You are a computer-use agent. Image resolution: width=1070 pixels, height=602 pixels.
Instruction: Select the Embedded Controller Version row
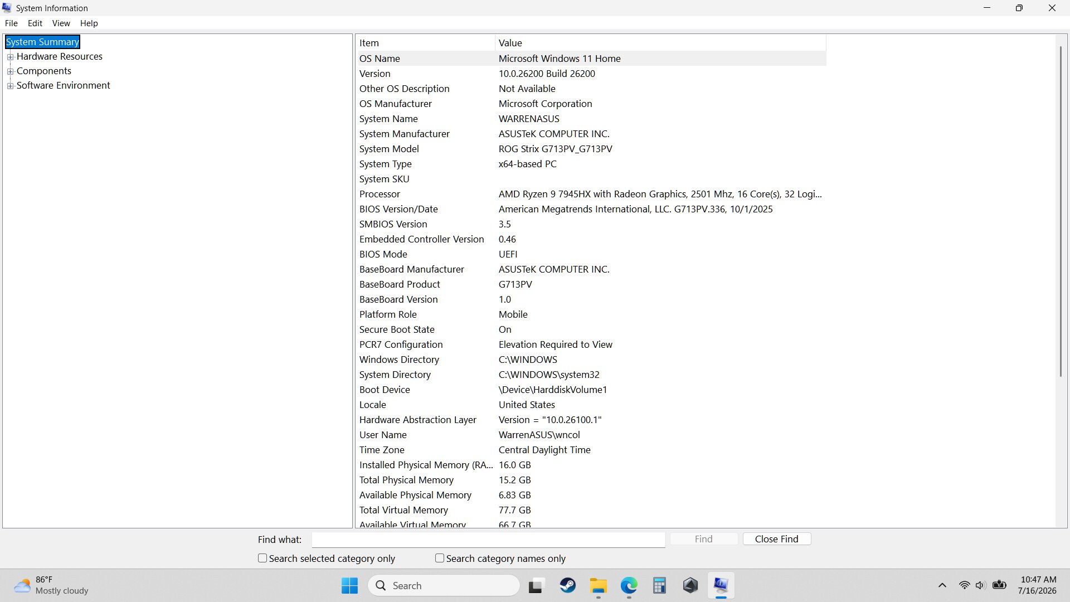tap(591, 239)
